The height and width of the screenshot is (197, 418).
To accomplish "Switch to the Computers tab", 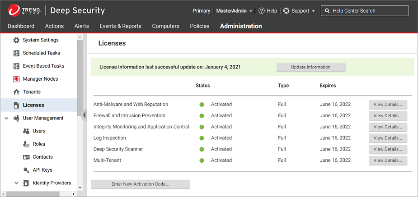I will (x=165, y=26).
